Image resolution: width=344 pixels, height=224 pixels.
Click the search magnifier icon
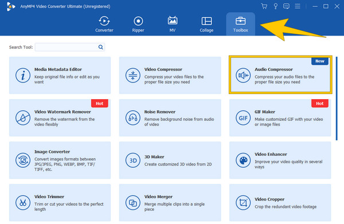click(101, 47)
